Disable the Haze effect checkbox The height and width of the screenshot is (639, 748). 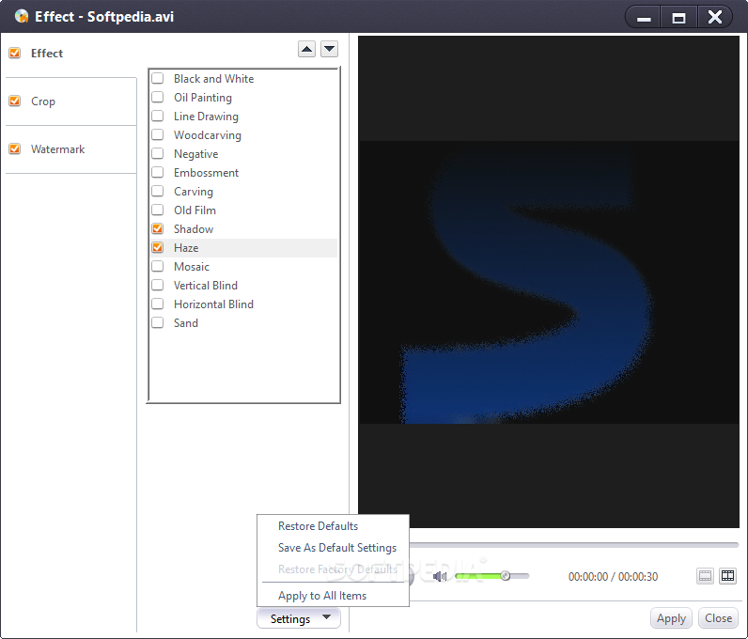click(158, 248)
